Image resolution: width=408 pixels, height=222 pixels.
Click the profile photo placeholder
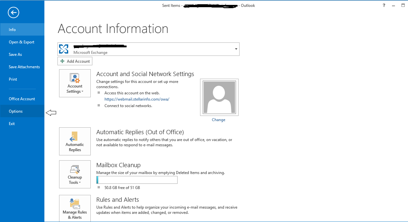(x=219, y=97)
